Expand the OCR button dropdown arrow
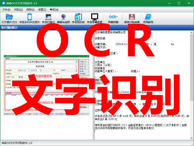Screen dimensions: 194x146 click(x=117, y=17)
